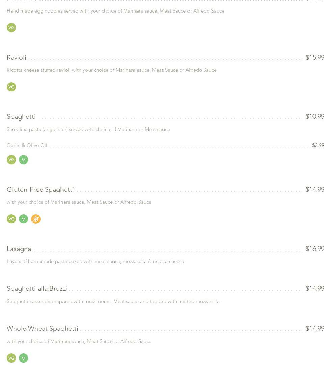This screenshot has height=367, width=326.
Task: Click the VG icon under Fettuccini description
Action: (x=11, y=28)
